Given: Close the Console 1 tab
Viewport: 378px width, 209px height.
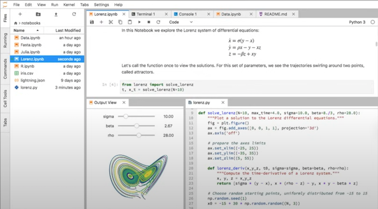Looking at the screenshot, I should [208, 14].
